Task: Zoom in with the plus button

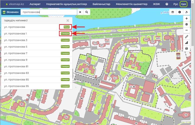Action: pyautogui.click(x=187, y=18)
